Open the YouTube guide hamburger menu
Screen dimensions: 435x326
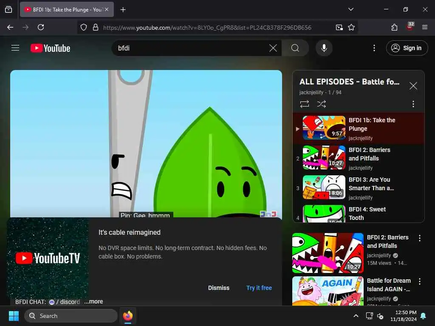coord(15,48)
